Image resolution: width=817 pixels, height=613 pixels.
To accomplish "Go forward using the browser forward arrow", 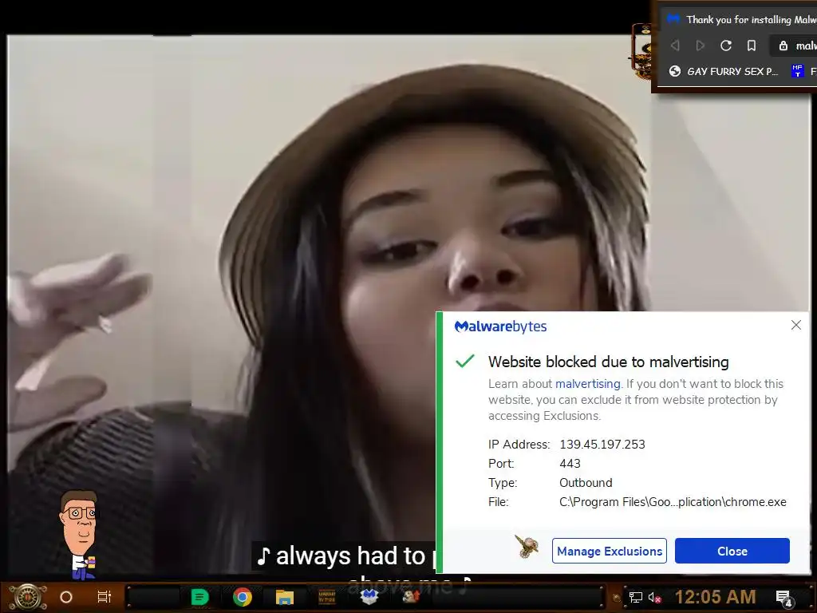I will pos(701,45).
